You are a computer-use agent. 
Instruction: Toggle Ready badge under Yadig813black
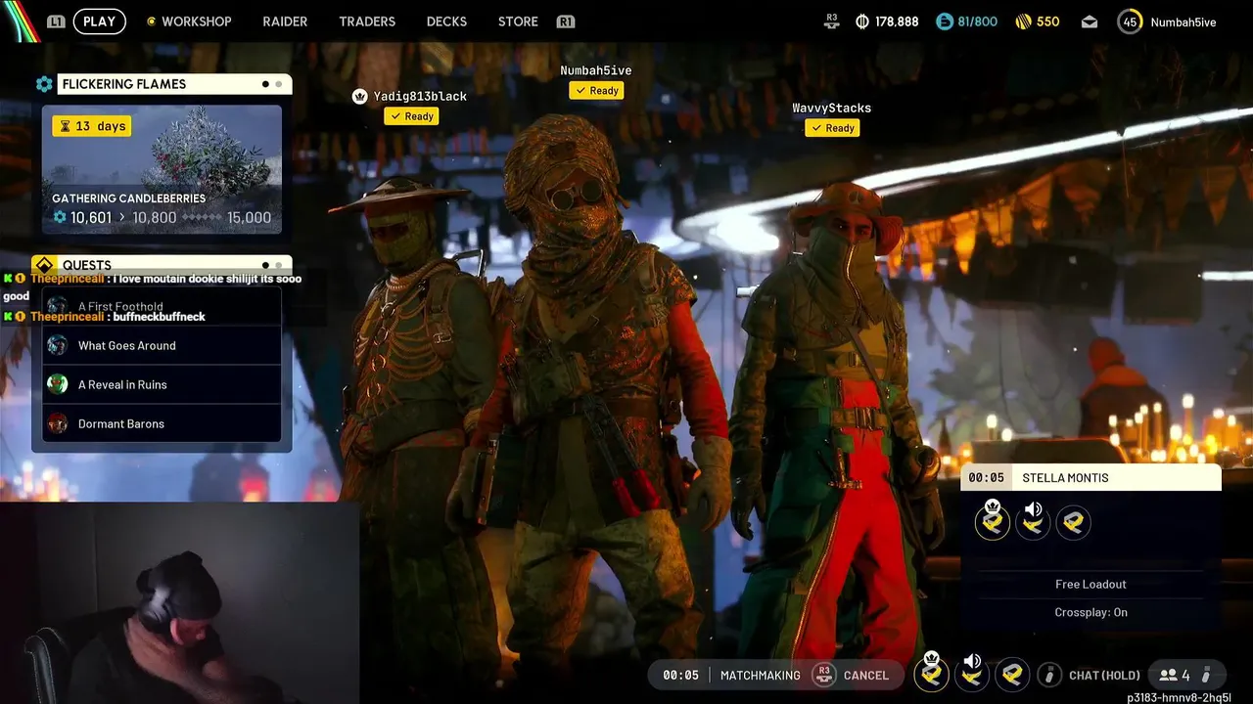(411, 116)
